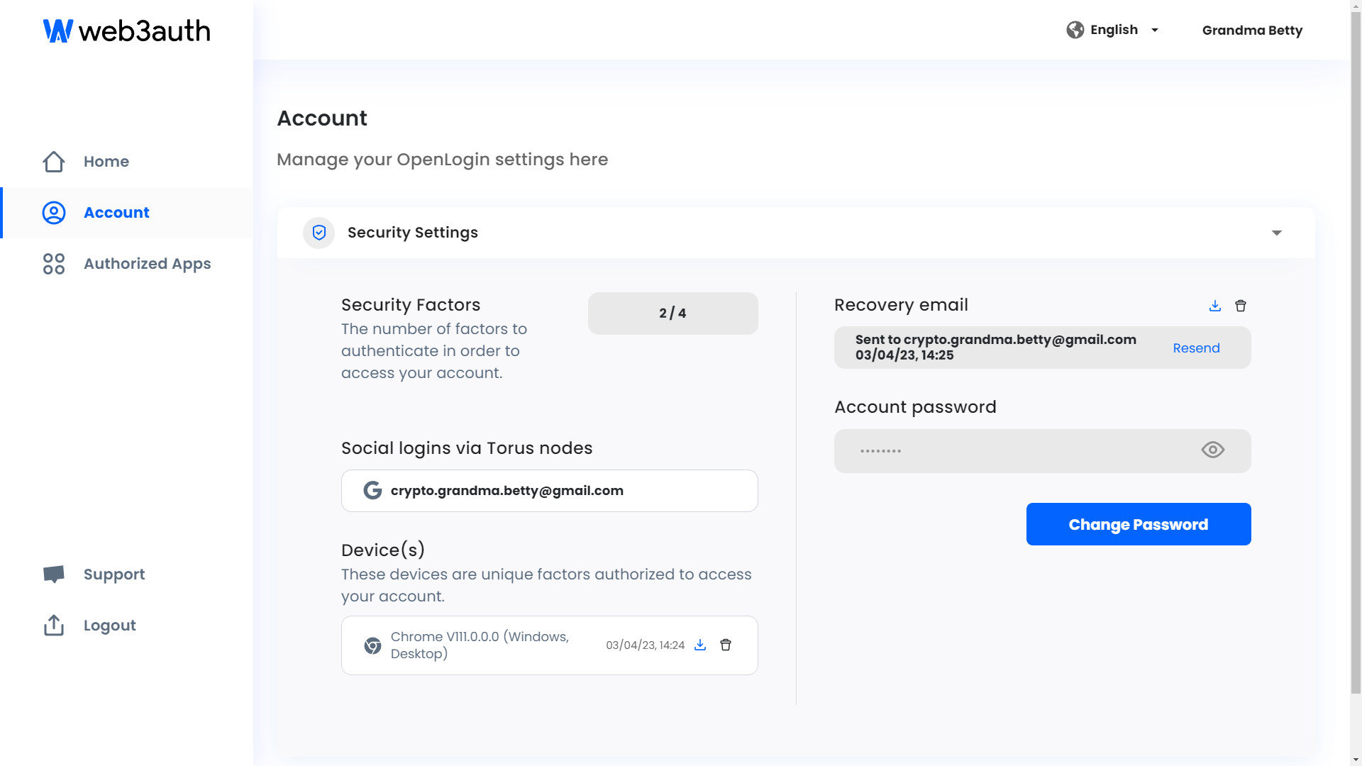Click the Resend recovery email link
Screen dimensions: 1362x766
[1196, 348]
